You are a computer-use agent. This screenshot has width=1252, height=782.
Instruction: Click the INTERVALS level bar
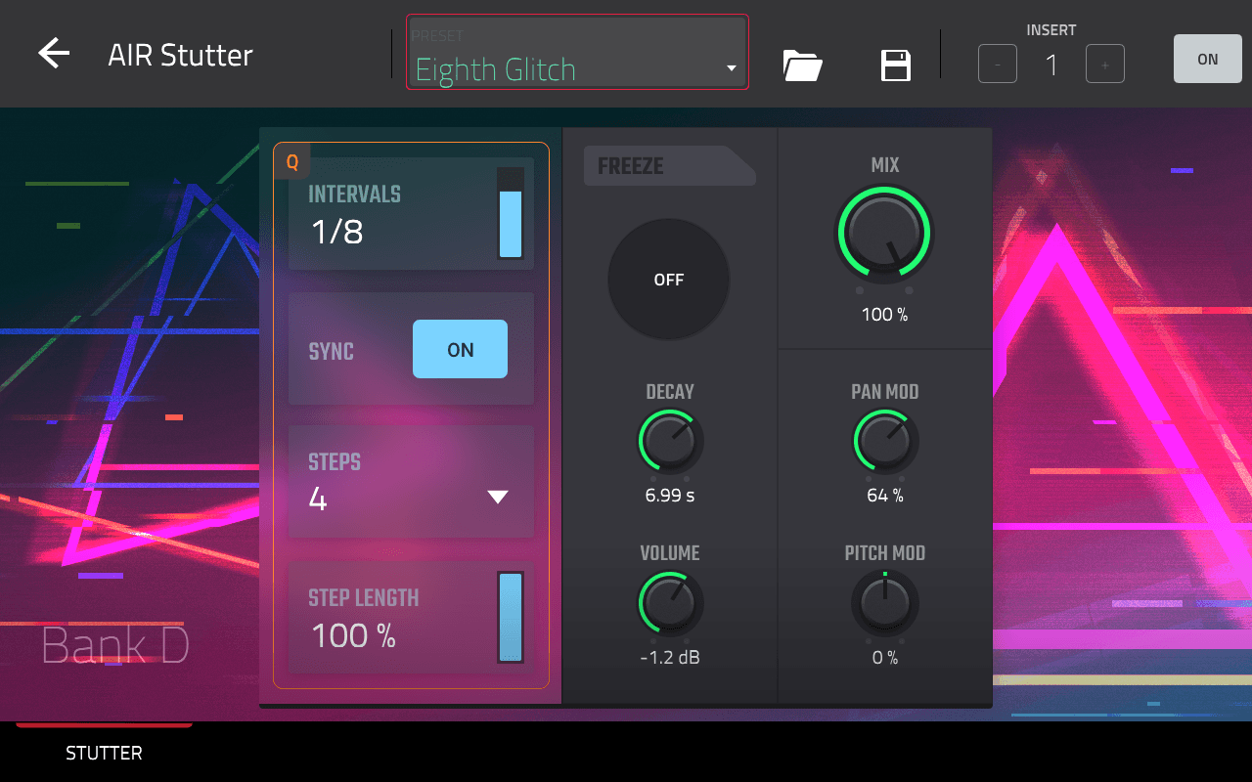pyautogui.click(x=511, y=214)
